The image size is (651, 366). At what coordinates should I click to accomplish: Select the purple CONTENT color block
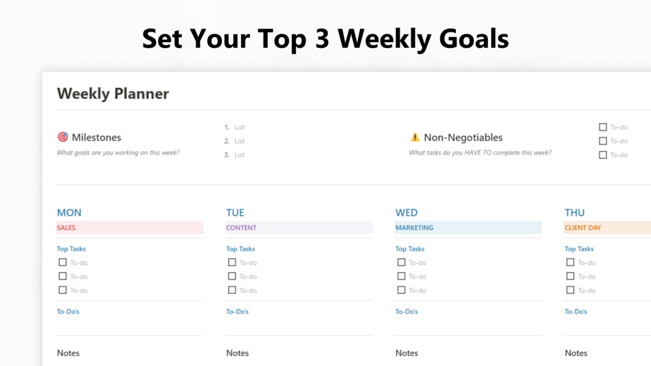tap(299, 227)
